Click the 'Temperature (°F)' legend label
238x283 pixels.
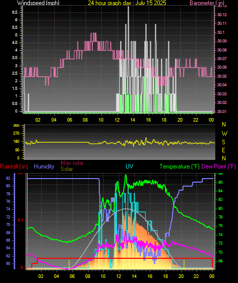(x=180, y=166)
